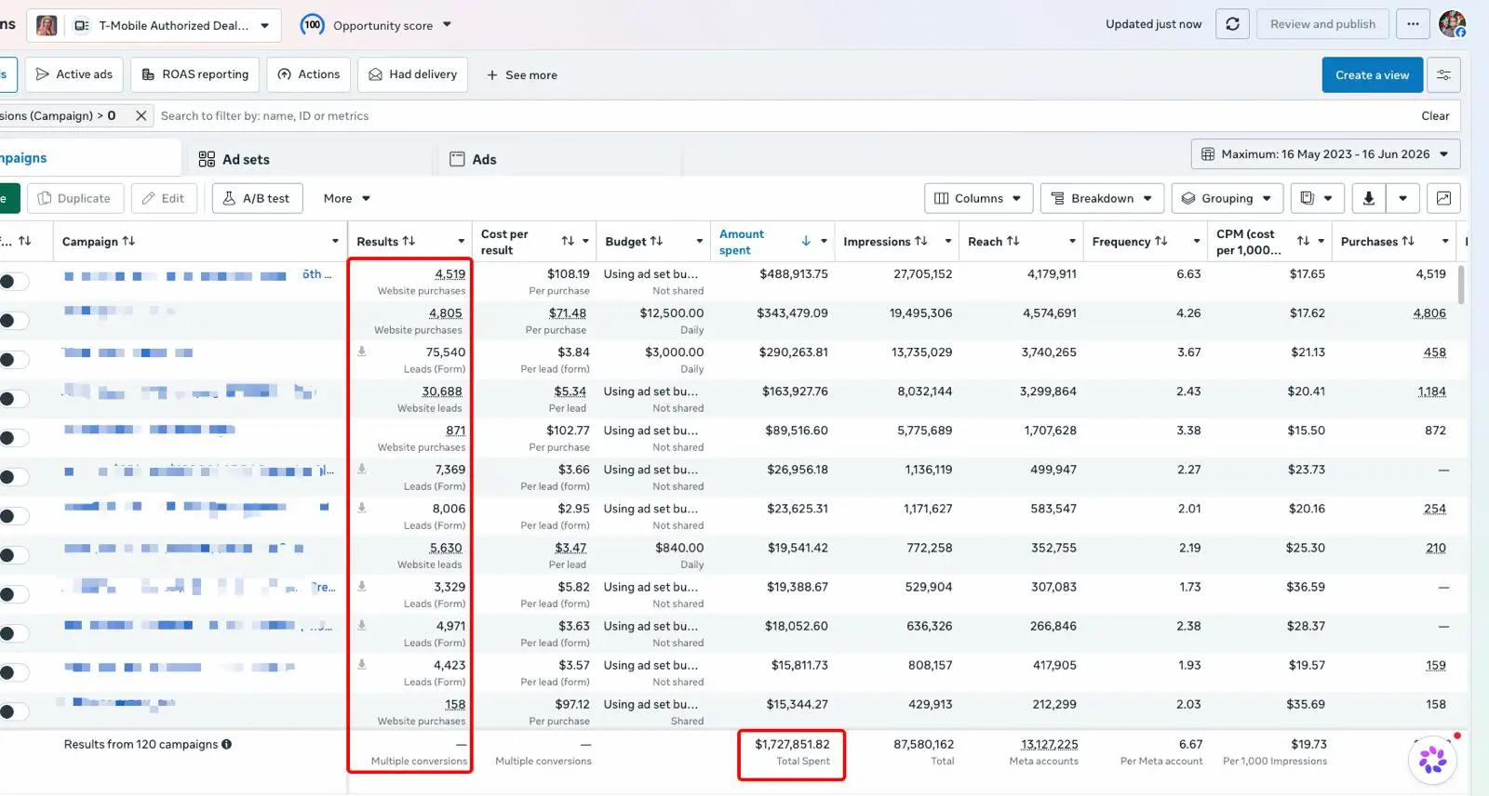This screenshot has width=1489, height=796.
Task: Sort by the Frequency column arrows
Action: [1160, 241]
